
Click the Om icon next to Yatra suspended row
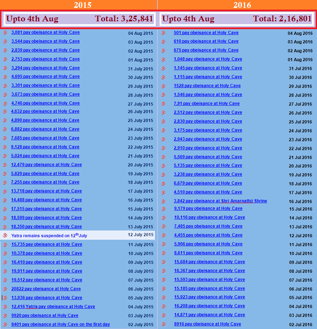[x=5, y=235]
